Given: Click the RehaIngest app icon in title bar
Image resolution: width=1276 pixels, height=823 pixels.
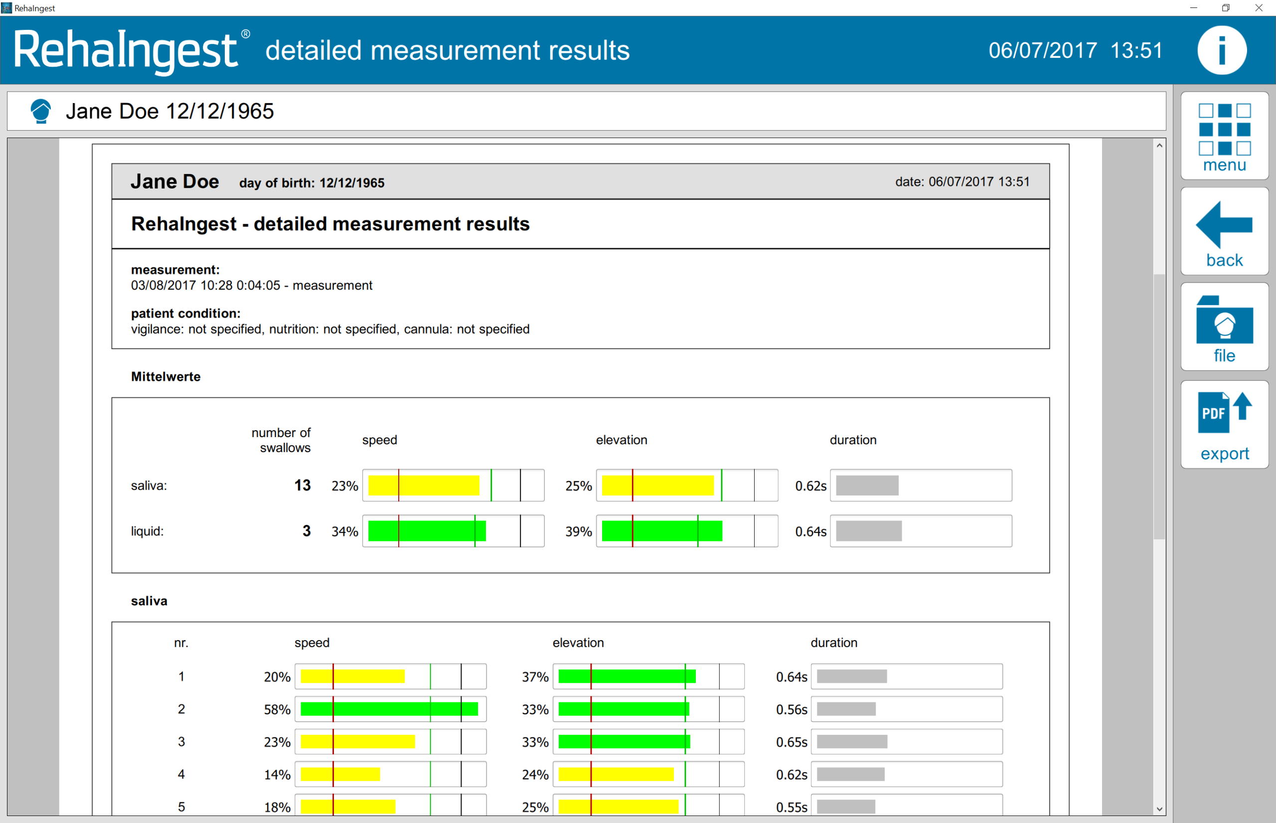Looking at the screenshot, I should [x=6, y=7].
